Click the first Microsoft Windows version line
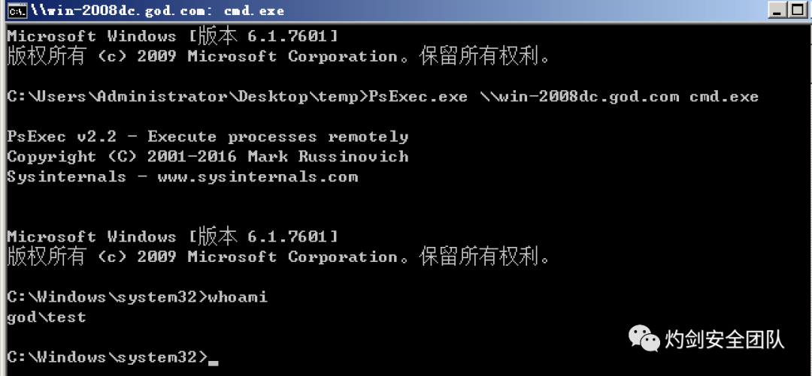 172,36
